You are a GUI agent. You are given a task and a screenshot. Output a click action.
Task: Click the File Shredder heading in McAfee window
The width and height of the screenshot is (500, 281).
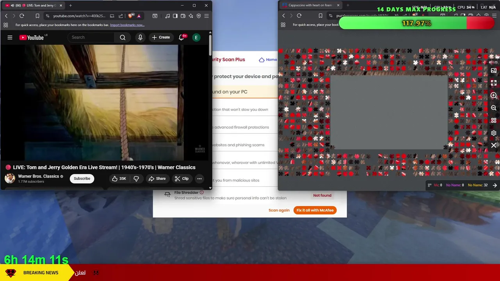[x=186, y=192]
